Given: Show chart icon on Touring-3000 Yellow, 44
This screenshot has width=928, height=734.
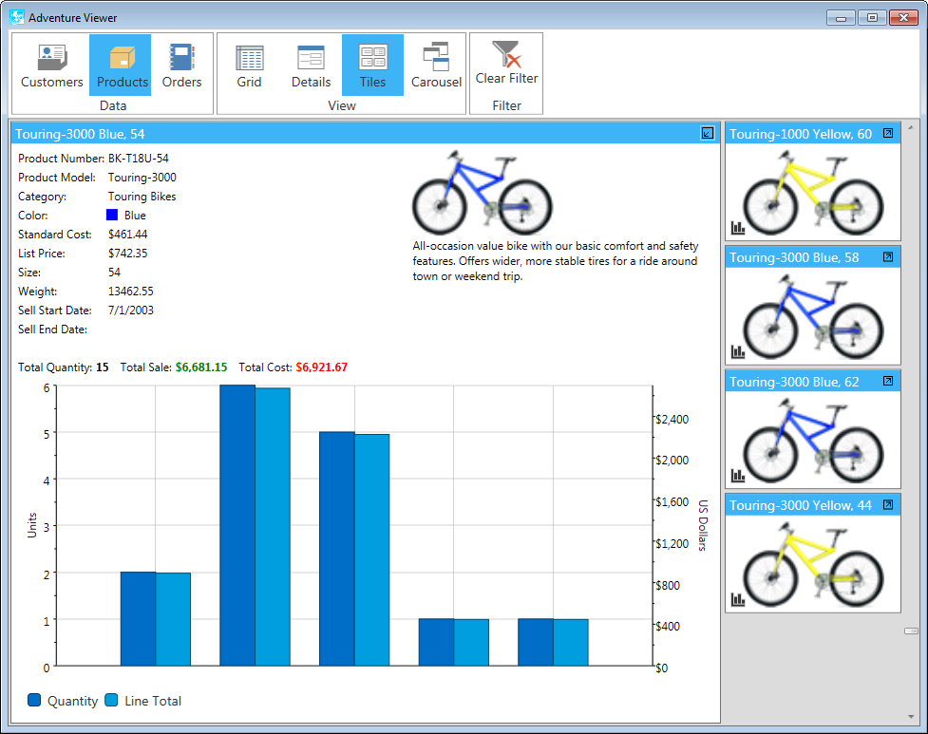Looking at the screenshot, I should 738,599.
